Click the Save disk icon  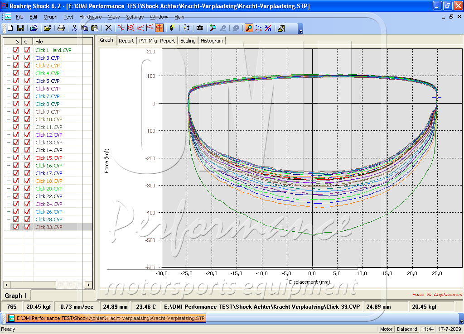click(x=20, y=28)
